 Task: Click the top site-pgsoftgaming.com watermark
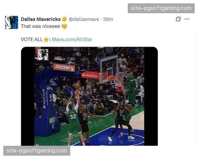coord(161,8)
